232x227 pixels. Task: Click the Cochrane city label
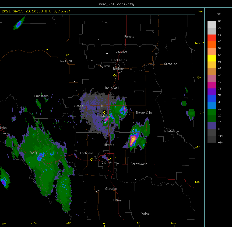(x=87, y=153)
